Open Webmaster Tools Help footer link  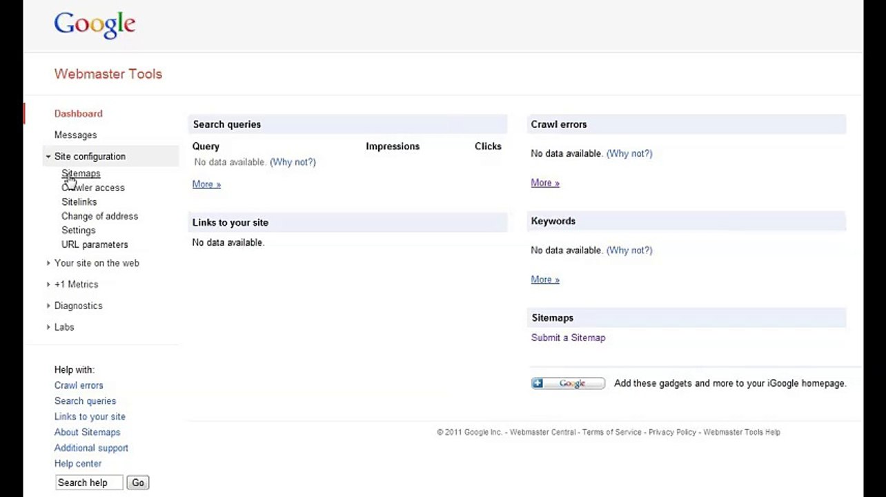tap(742, 432)
